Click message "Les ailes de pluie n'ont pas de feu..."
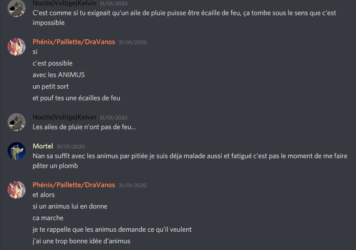 tap(84, 127)
